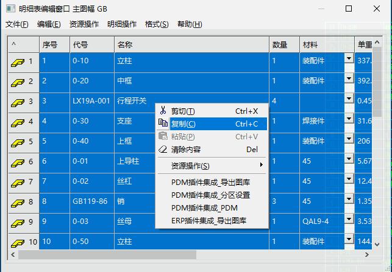Click the yellow part icon in row 6
This screenshot has width=392, height=272.
(18, 162)
